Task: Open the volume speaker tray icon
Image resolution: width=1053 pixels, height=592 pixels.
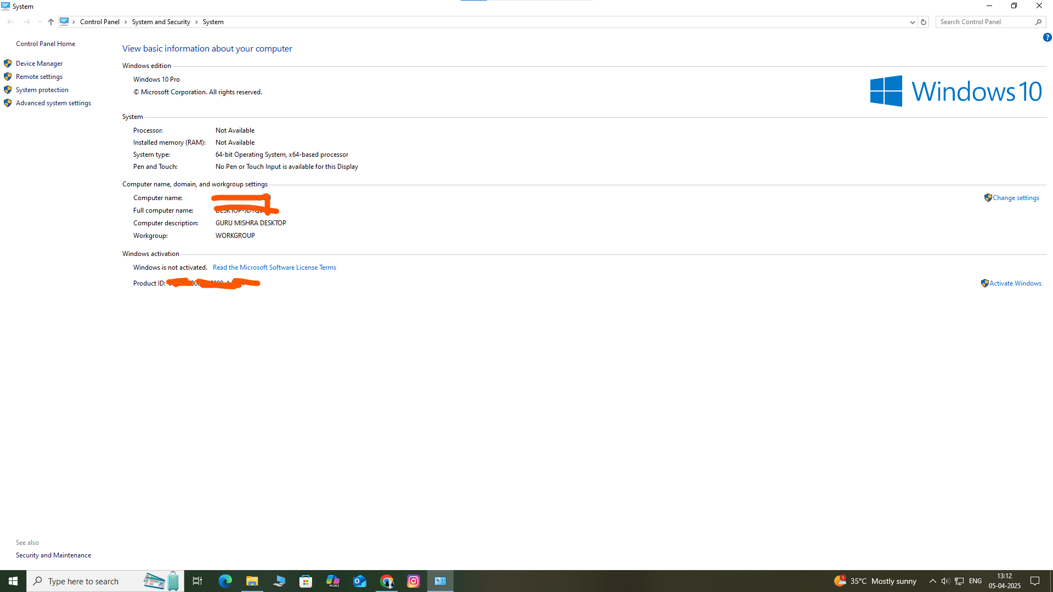Action: point(945,581)
